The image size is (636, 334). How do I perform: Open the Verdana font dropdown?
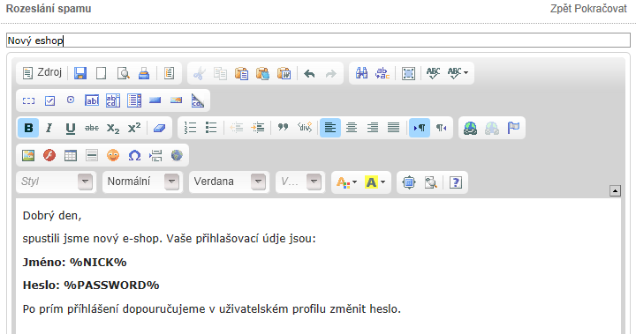click(229, 182)
